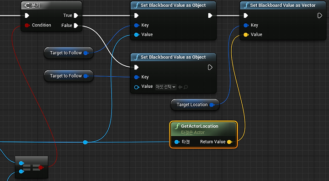Click the function icon on GetActorLocation header

point(177,126)
